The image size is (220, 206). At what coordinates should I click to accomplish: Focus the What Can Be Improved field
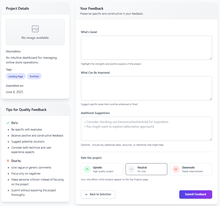(147, 88)
